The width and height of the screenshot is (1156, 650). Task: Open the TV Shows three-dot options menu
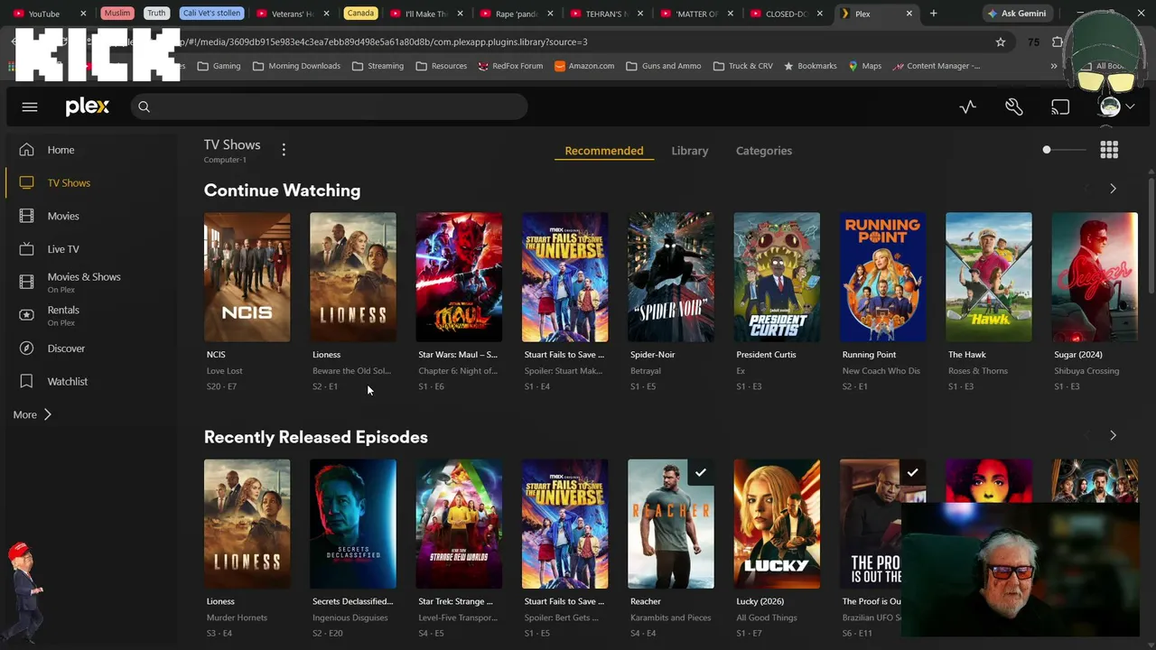click(x=284, y=150)
